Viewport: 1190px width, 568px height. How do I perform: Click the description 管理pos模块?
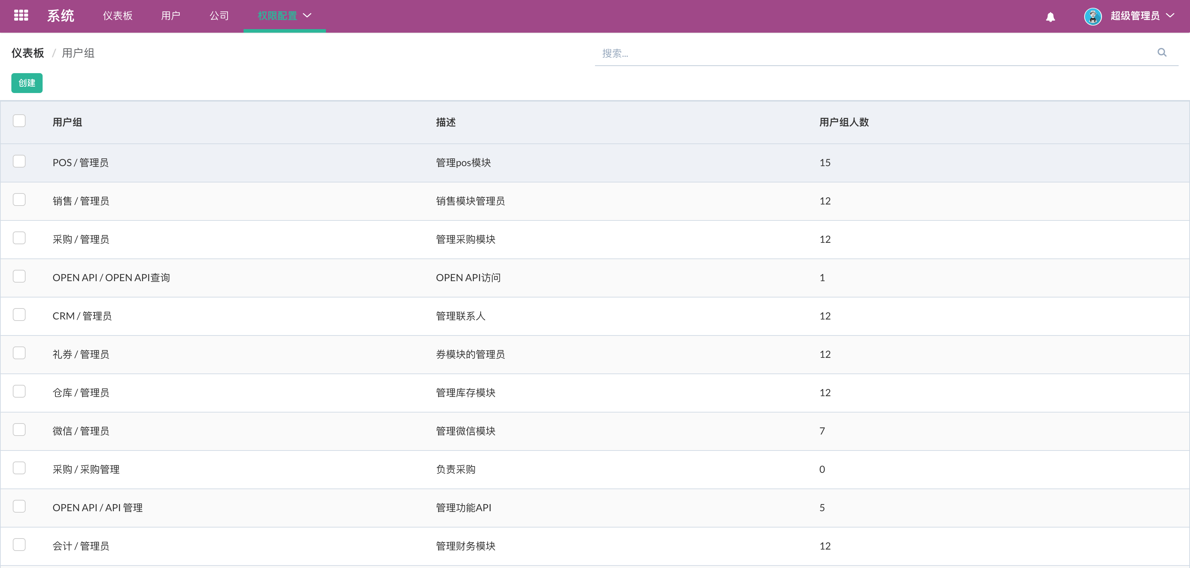463,163
